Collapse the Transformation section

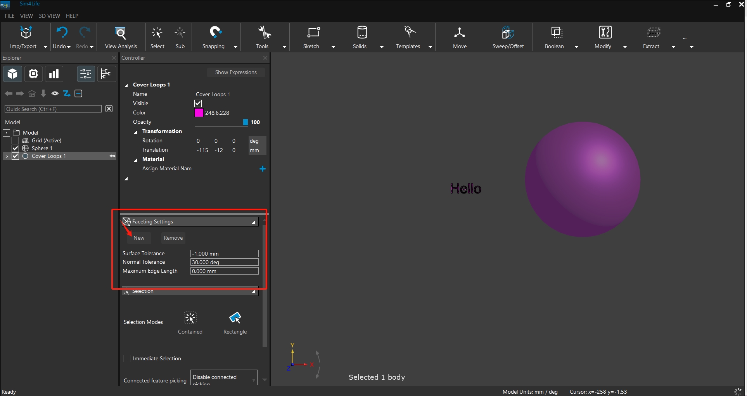136,132
